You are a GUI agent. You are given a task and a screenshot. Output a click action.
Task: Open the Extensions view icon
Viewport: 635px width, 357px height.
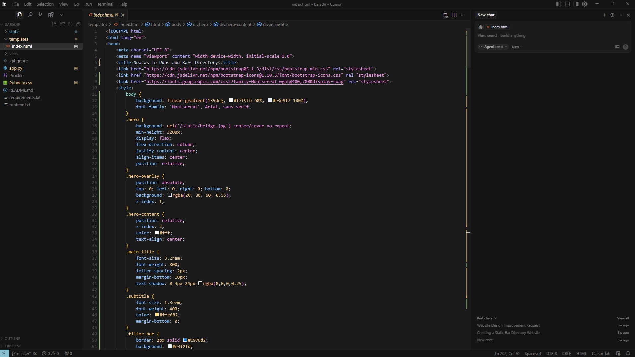(51, 15)
